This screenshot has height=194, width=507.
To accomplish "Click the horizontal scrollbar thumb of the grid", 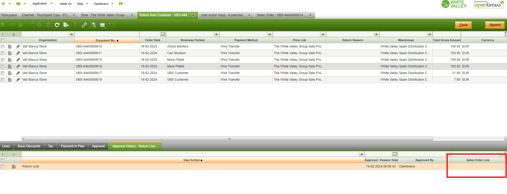I will (x=229, y=139).
